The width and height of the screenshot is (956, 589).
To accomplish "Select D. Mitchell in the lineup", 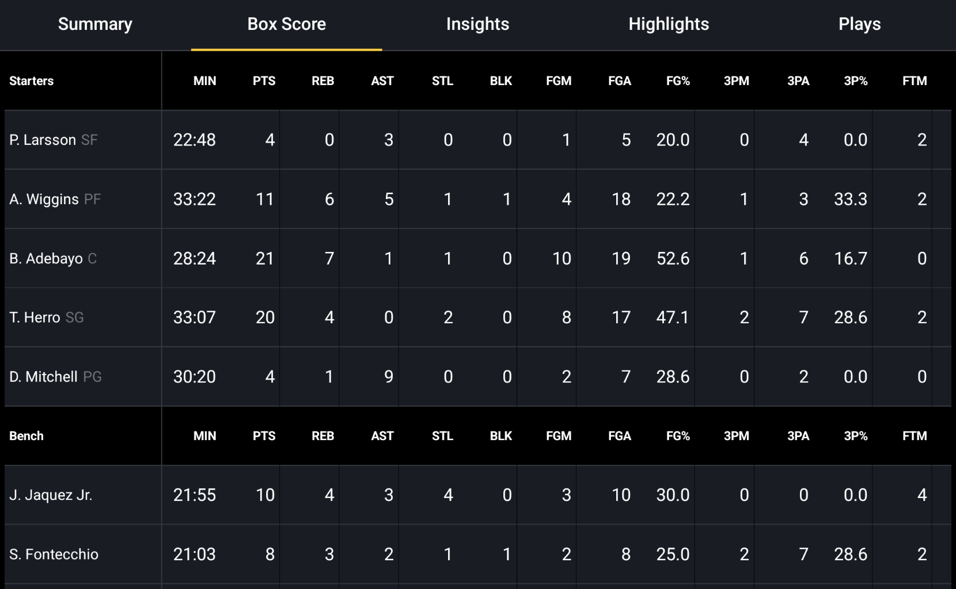I will (55, 377).
